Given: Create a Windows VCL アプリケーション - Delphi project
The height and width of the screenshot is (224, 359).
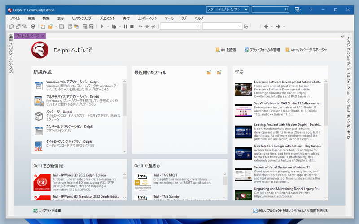Looking at the screenshot, I should (78, 86).
